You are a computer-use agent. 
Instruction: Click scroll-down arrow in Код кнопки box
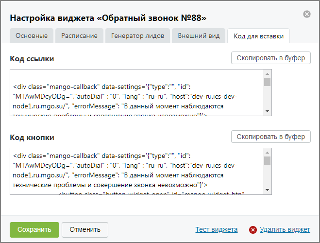(x=268, y=190)
